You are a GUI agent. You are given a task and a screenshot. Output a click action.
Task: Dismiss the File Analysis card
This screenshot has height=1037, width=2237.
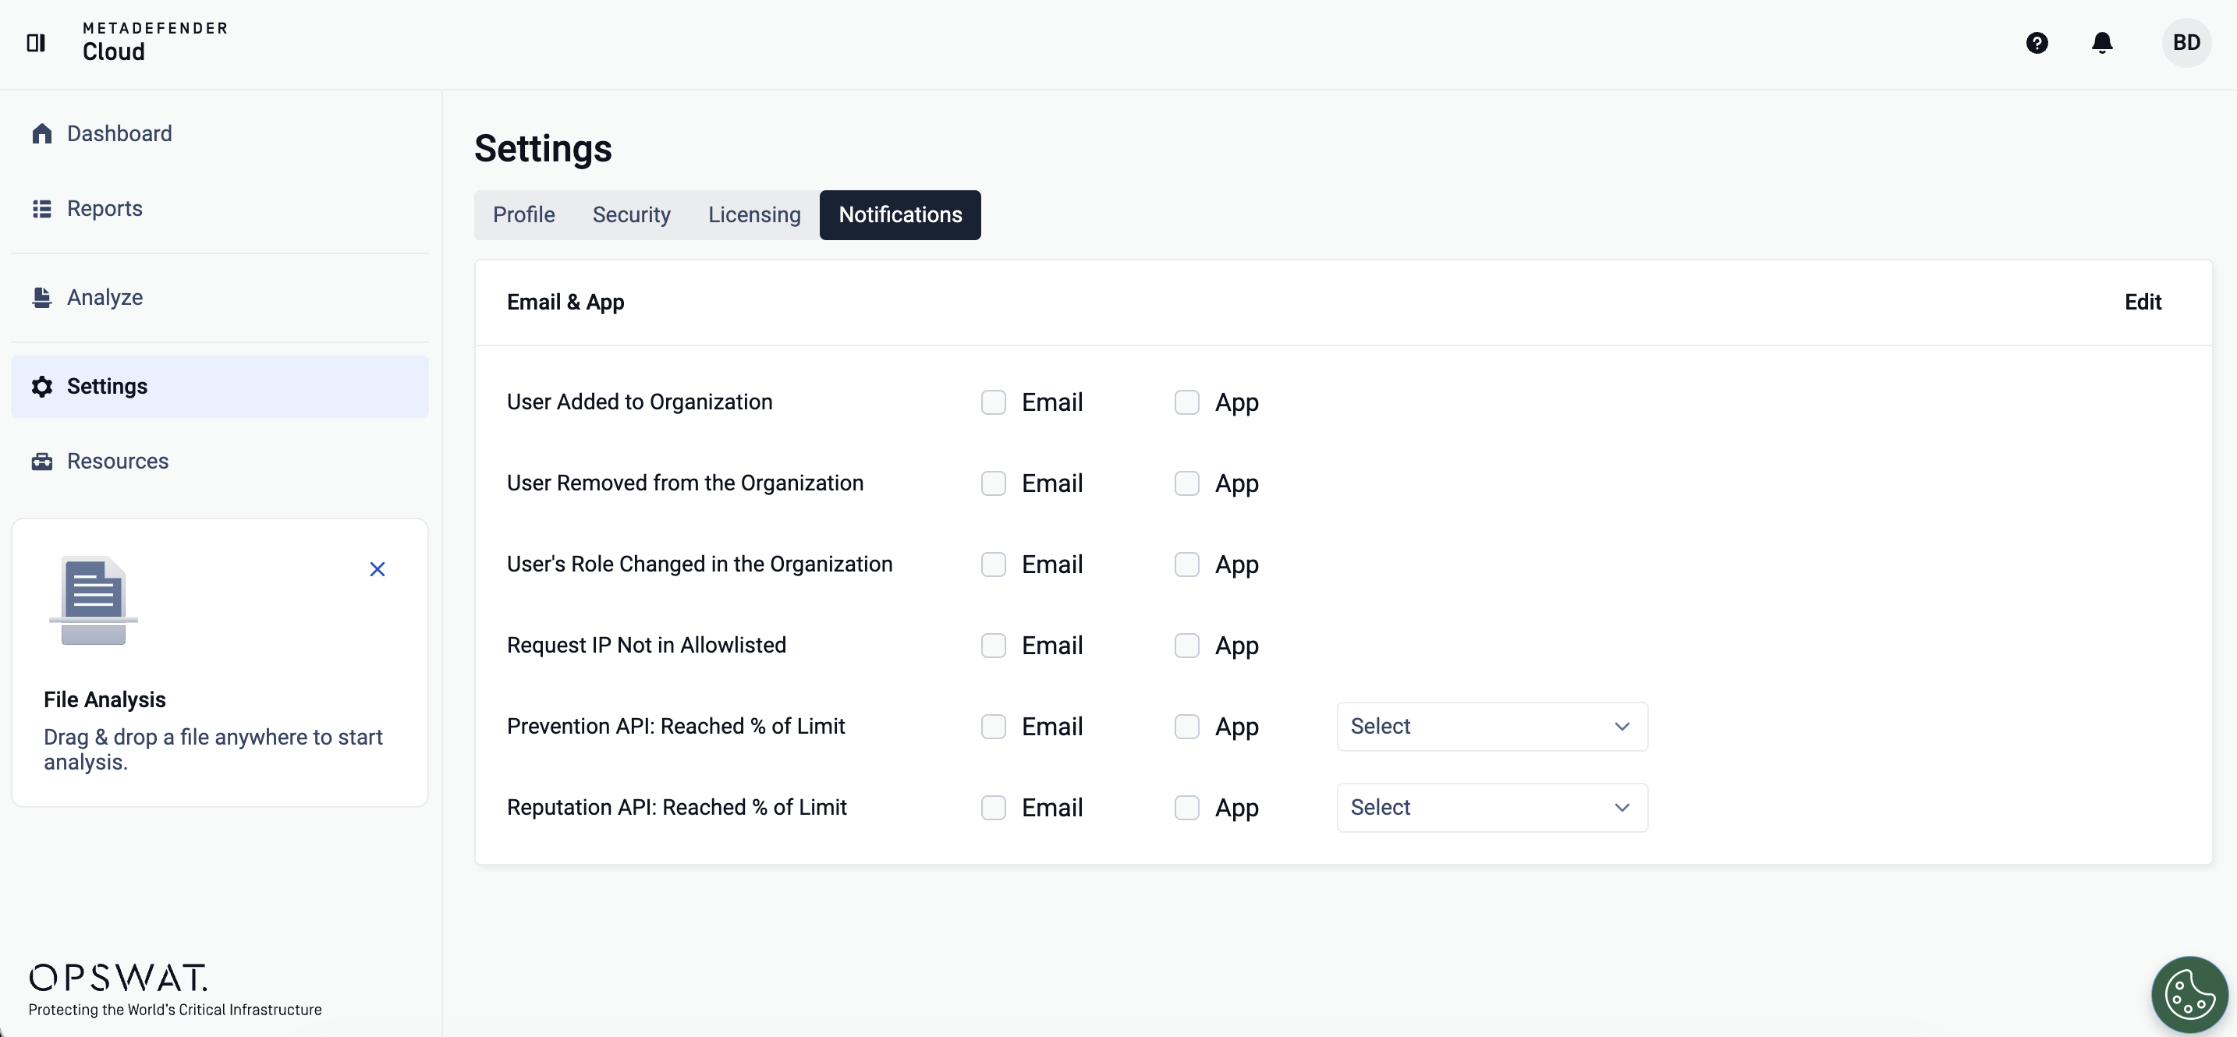377,569
